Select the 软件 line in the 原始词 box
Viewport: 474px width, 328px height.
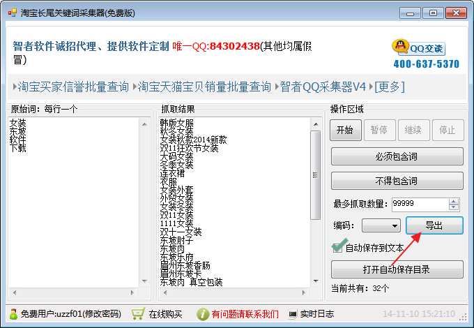coord(17,140)
